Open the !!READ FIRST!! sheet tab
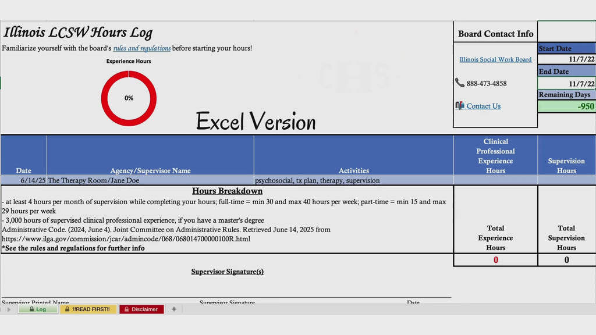The height and width of the screenshot is (335, 596). [x=88, y=309]
